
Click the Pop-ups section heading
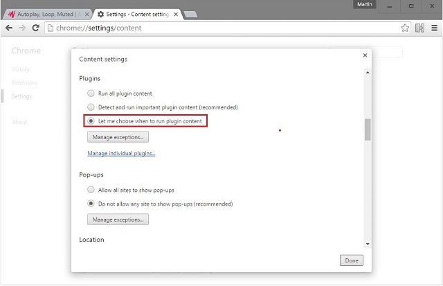pos(91,175)
